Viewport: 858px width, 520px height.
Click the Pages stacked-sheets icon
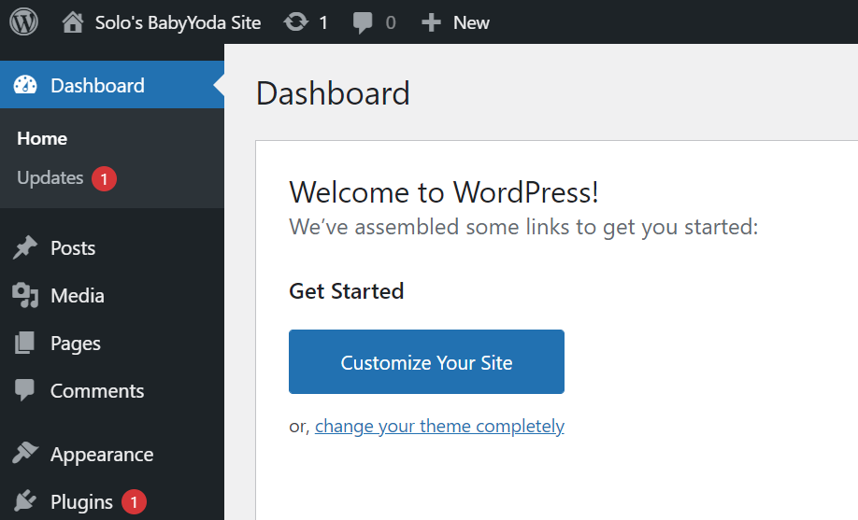[x=24, y=343]
